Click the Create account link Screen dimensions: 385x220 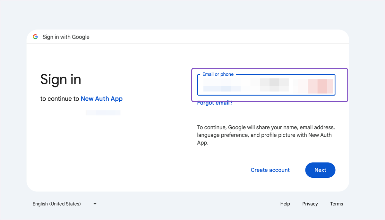click(270, 170)
